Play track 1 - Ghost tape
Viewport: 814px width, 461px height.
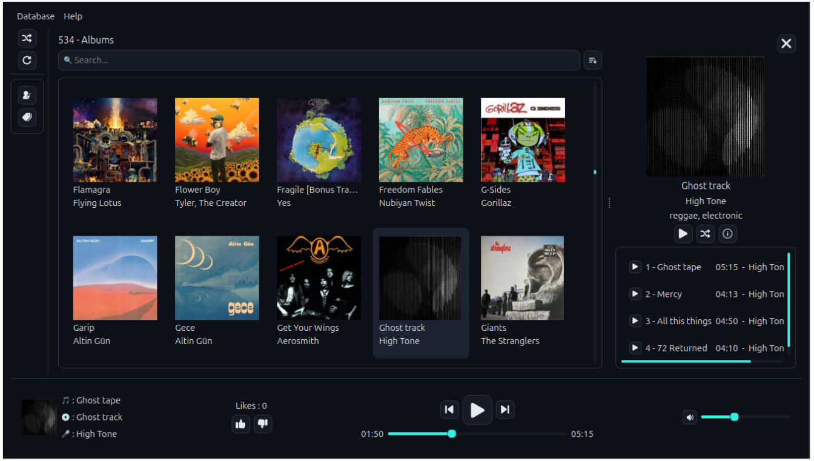[x=635, y=267]
